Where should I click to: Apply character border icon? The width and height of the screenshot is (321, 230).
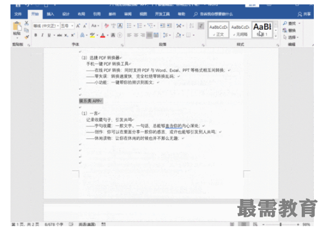click(120, 26)
